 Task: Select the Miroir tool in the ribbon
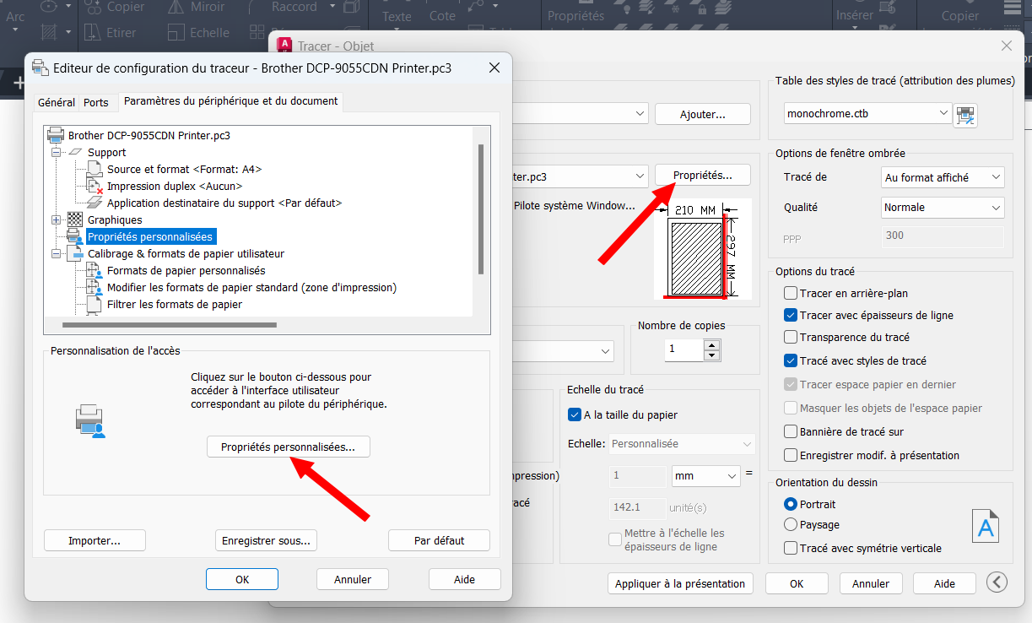coord(205,8)
